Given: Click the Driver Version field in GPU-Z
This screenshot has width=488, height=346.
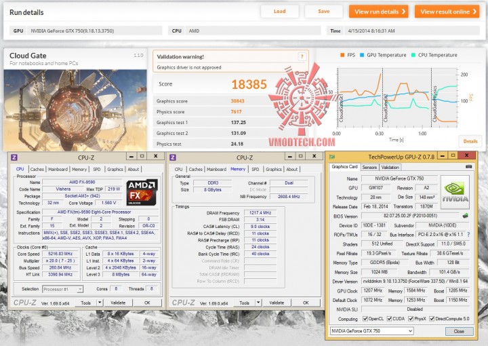Looking at the screenshot, I should click(x=415, y=281).
